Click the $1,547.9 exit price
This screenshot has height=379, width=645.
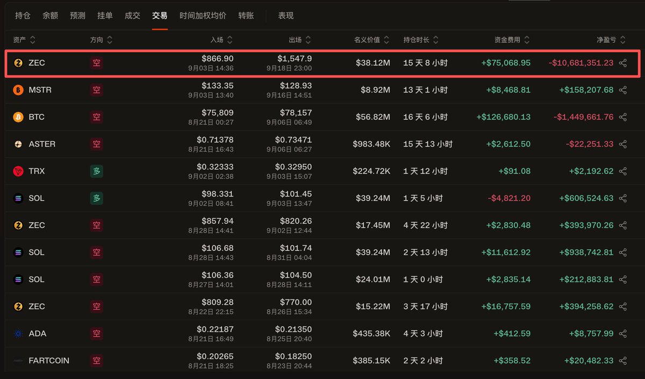(295, 59)
